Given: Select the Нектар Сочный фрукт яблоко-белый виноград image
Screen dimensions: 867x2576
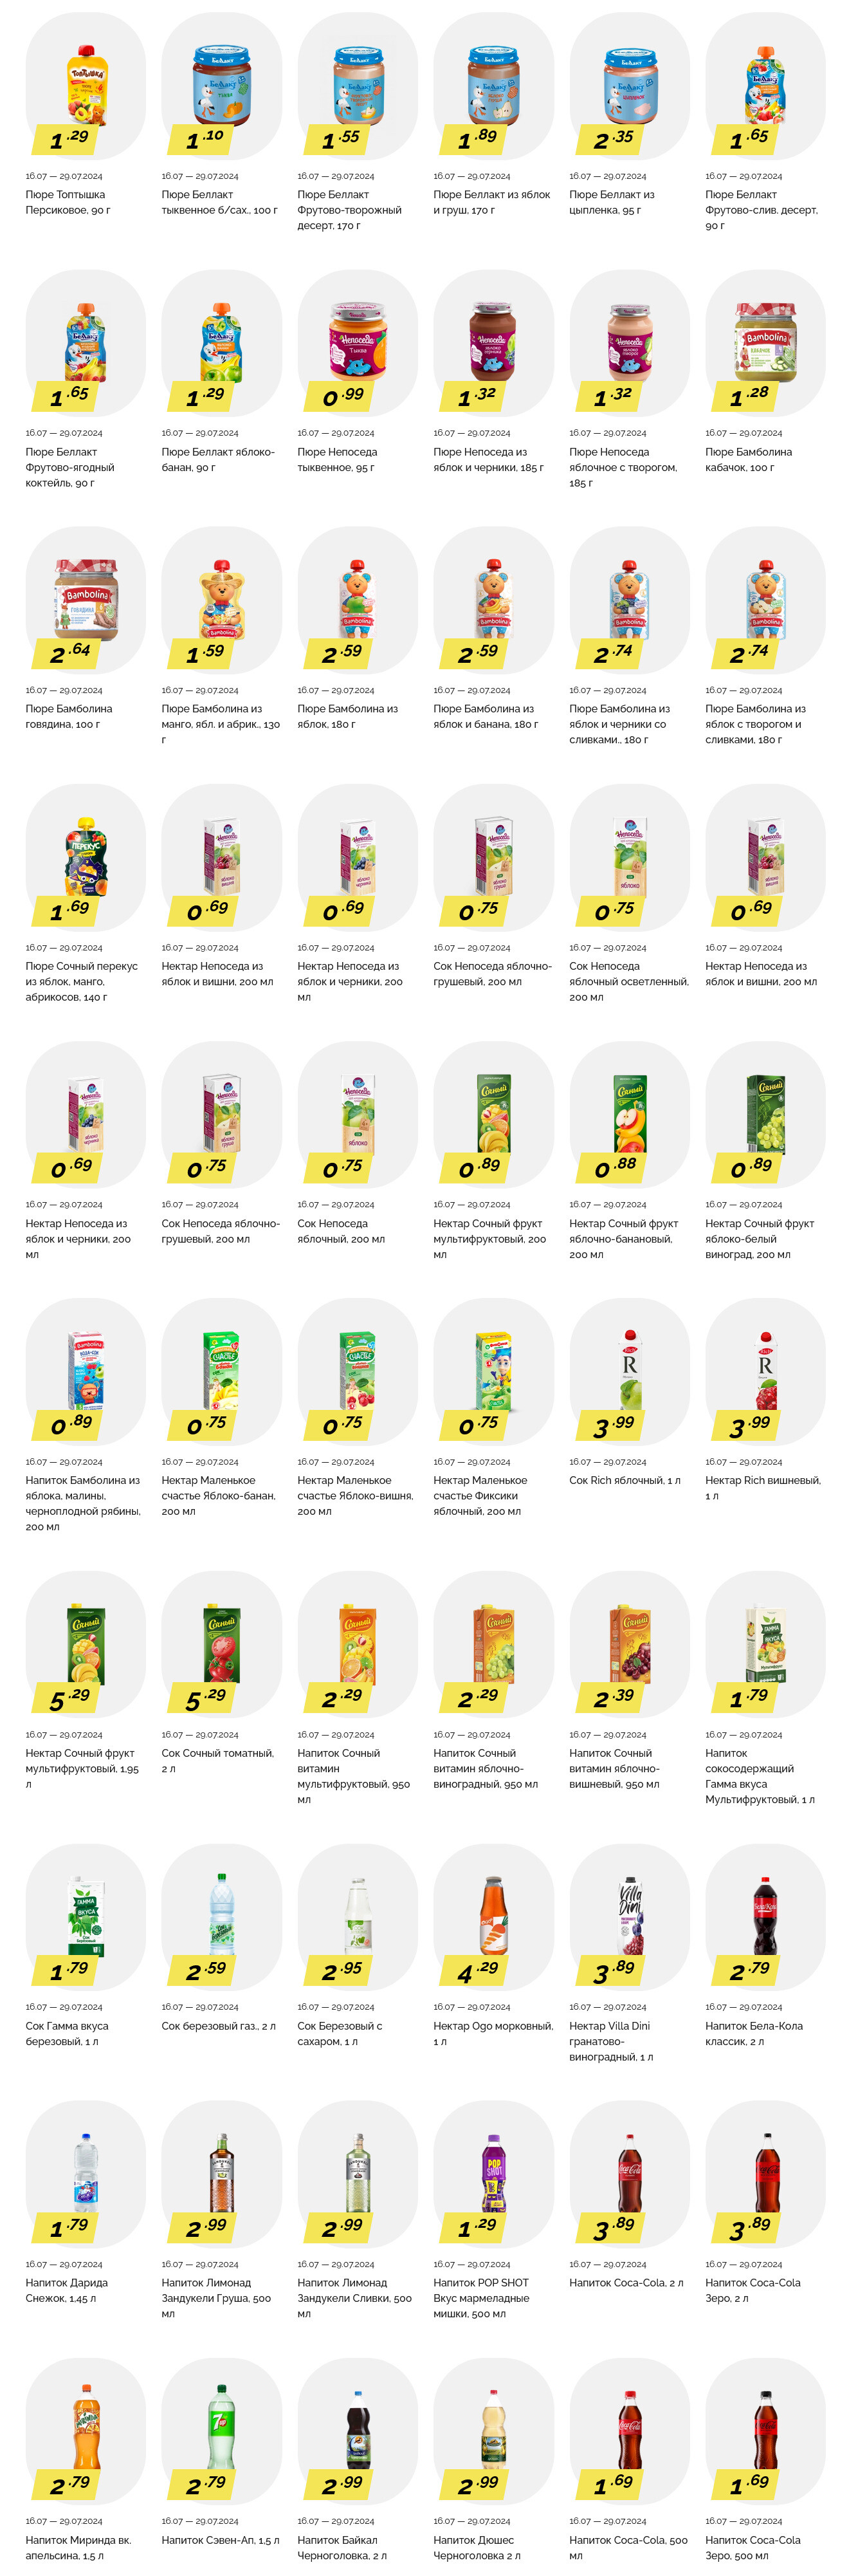Looking at the screenshot, I should click(766, 1115).
